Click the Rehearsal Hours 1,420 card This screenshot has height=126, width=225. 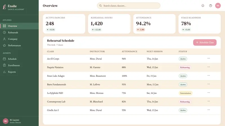pyautogui.click(x=109, y=24)
